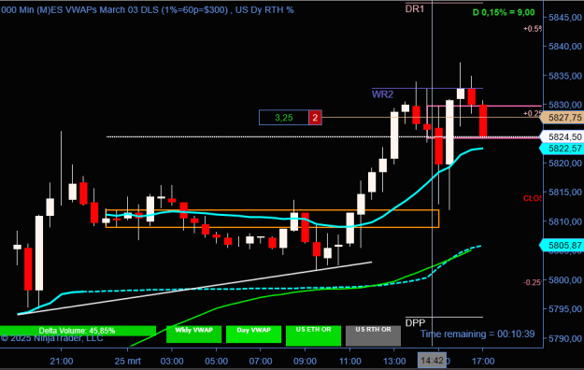Click the 25 mrt date axis label
Image resolution: width=584 pixels, height=370 pixels.
point(128,361)
